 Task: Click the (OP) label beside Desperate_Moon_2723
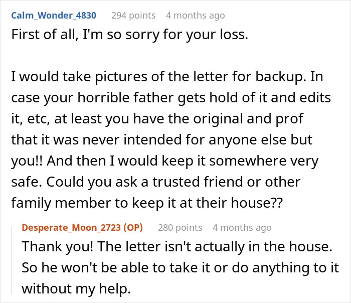[x=133, y=228]
